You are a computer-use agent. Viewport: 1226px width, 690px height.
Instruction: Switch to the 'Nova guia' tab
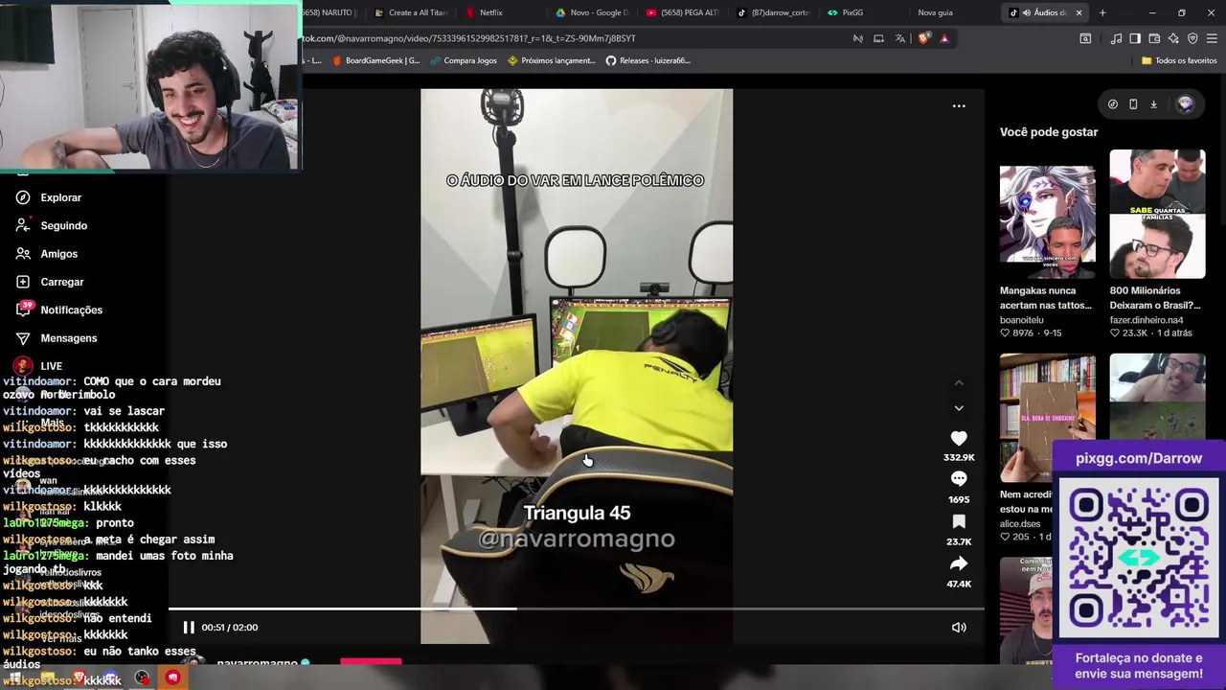(936, 12)
